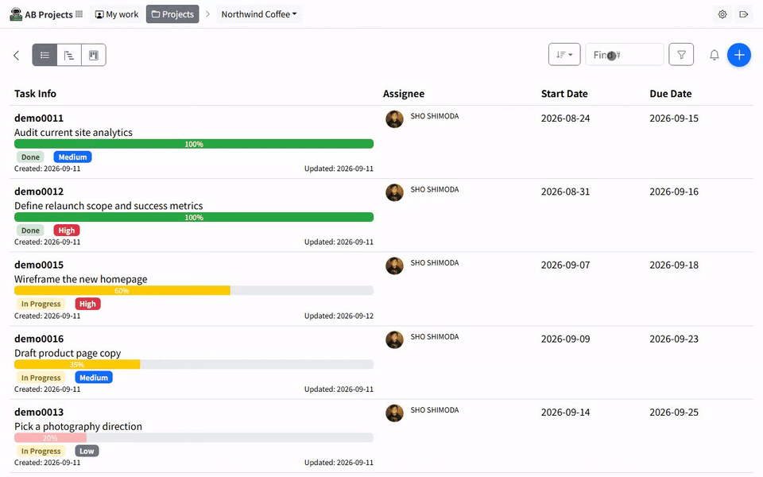Image resolution: width=763 pixels, height=477 pixels.
Task: Click SHO SHIMODA name on demo0016 row
Action: pyautogui.click(x=435, y=337)
